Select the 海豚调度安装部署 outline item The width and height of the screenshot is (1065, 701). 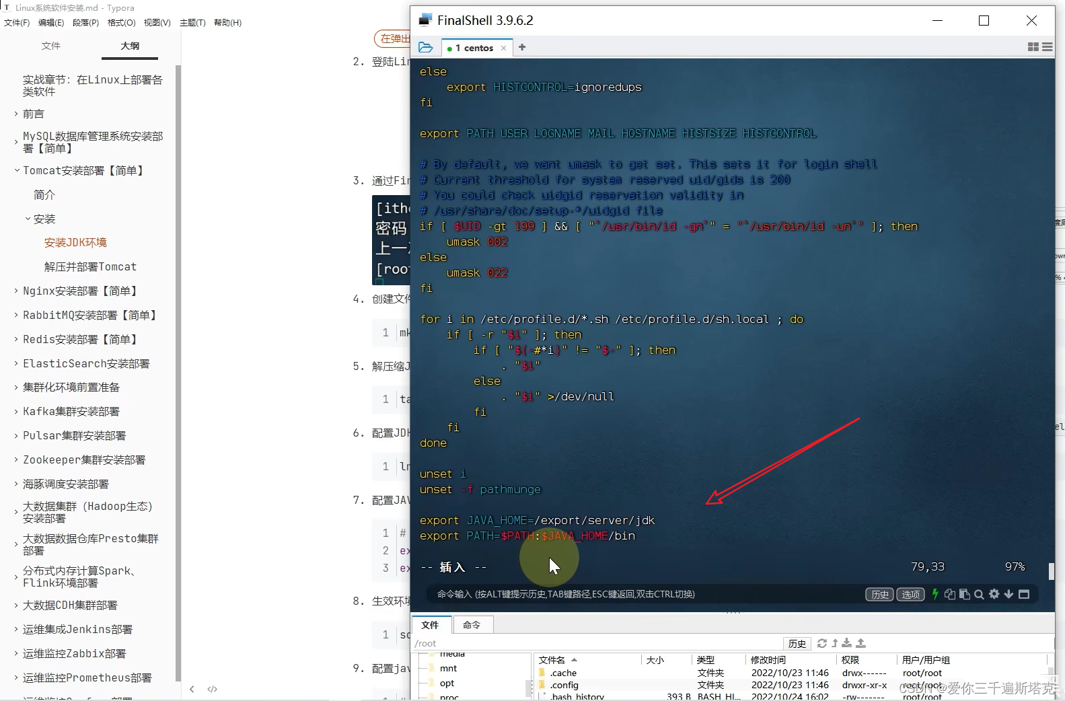(x=65, y=484)
